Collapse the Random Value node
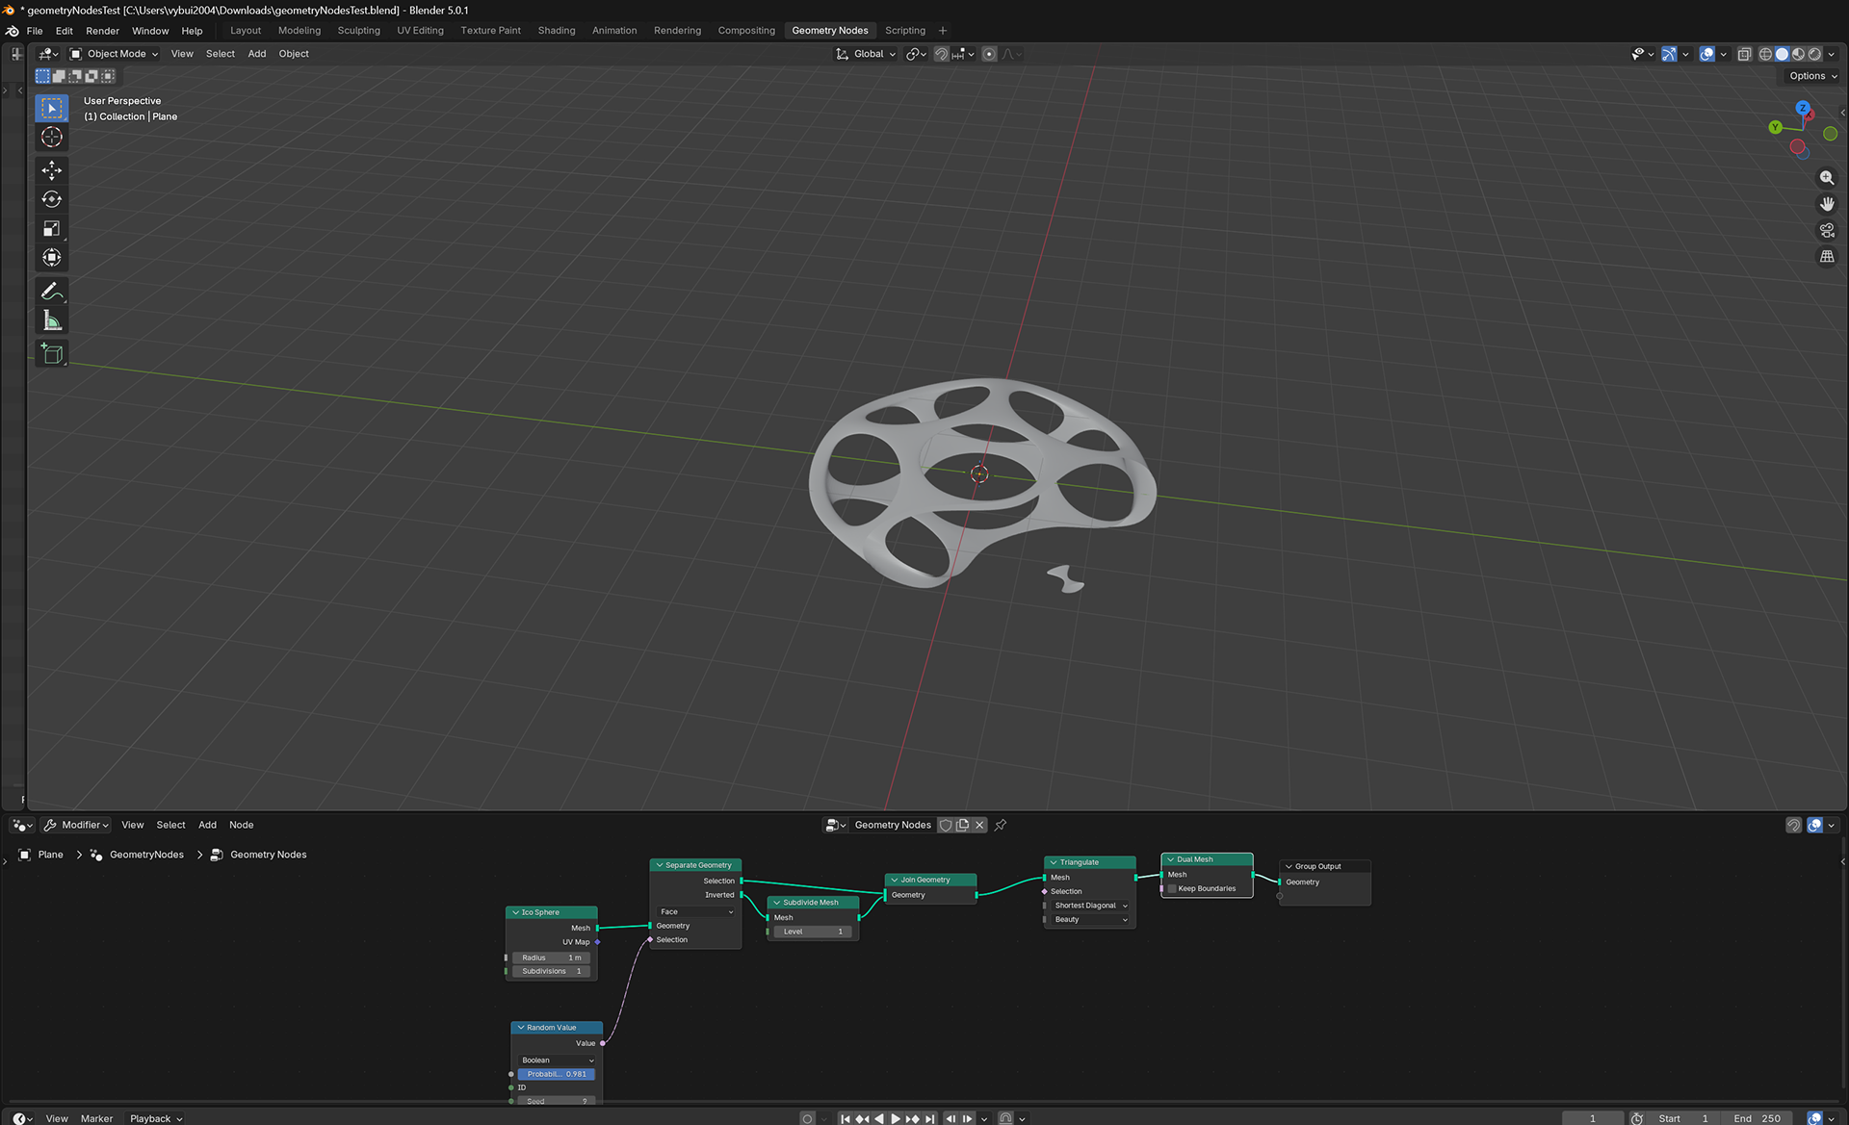 (x=521, y=1028)
